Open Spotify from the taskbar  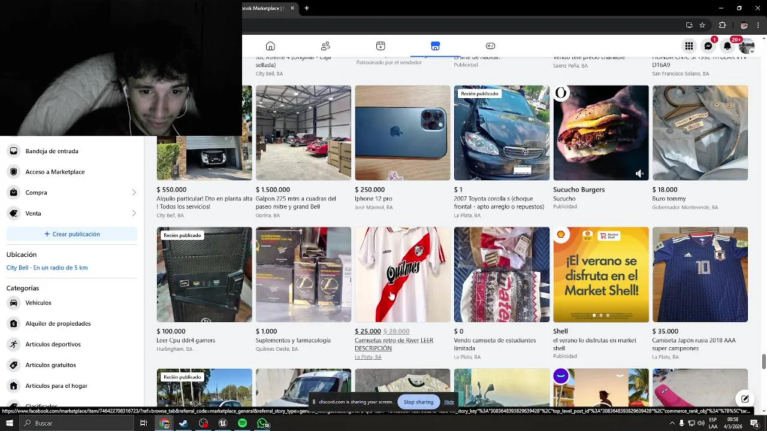[242, 423]
